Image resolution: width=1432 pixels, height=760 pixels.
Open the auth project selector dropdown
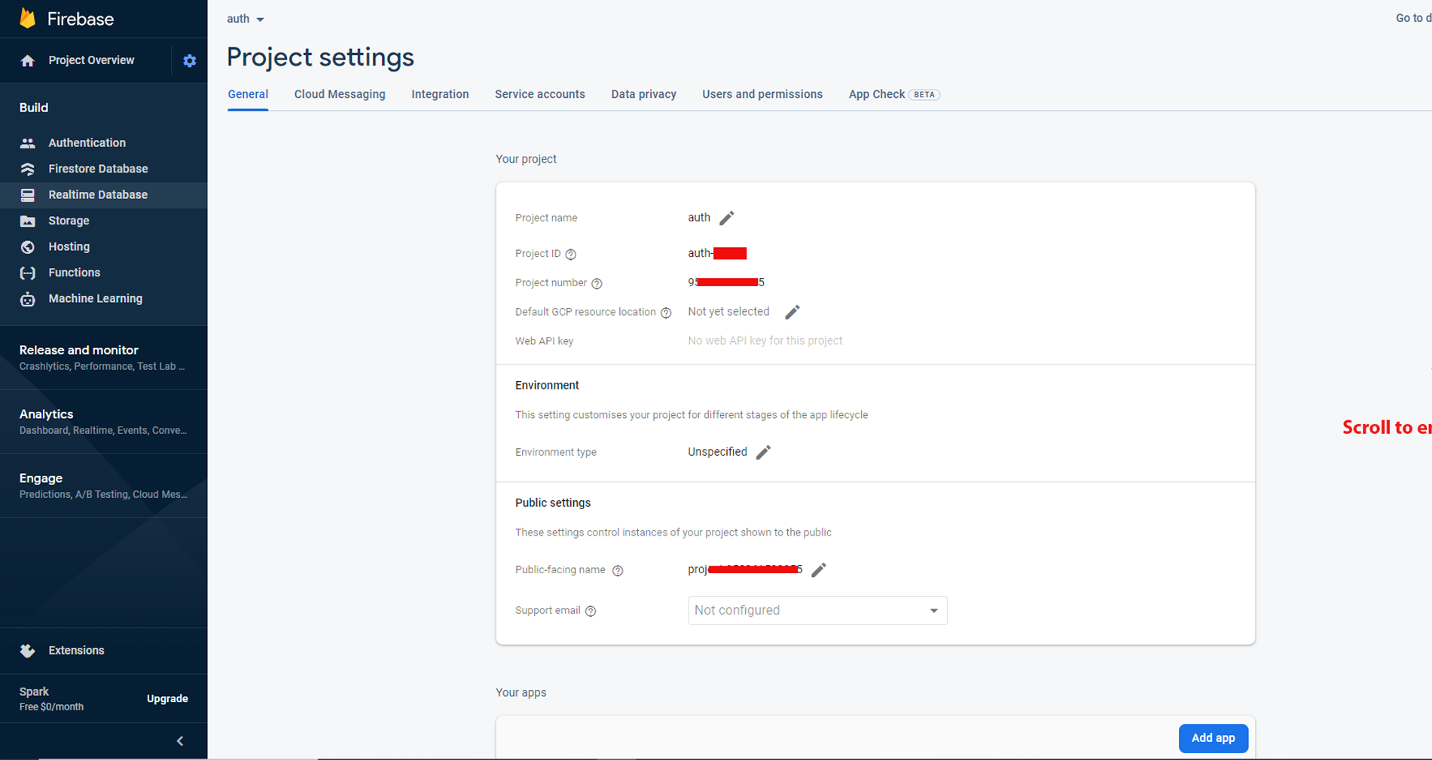[246, 19]
